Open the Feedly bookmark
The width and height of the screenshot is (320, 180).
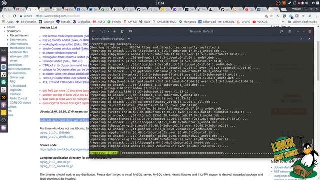tap(114, 22)
